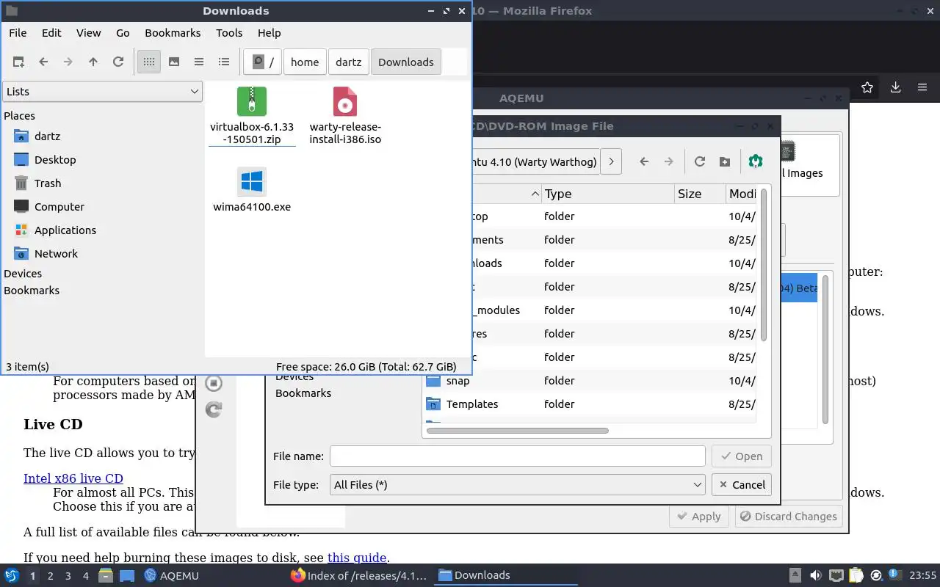Go back in image file dialog
Viewport: 940px width, 587px height.
(x=644, y=162)
